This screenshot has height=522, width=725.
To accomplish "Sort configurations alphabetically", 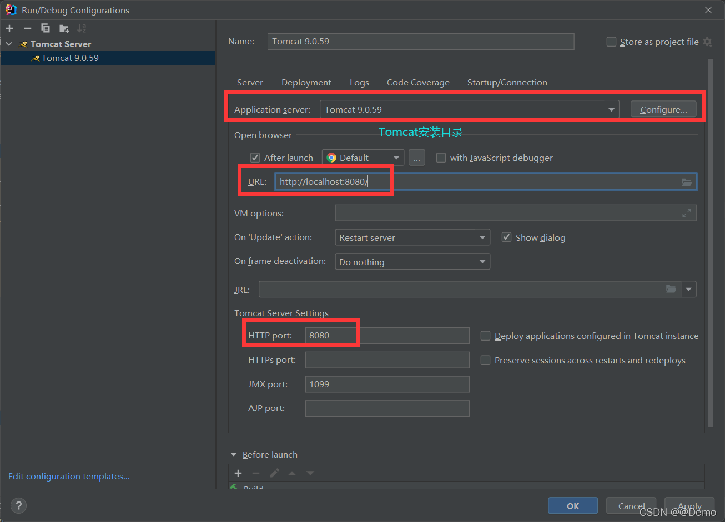I will click(82, 28).
